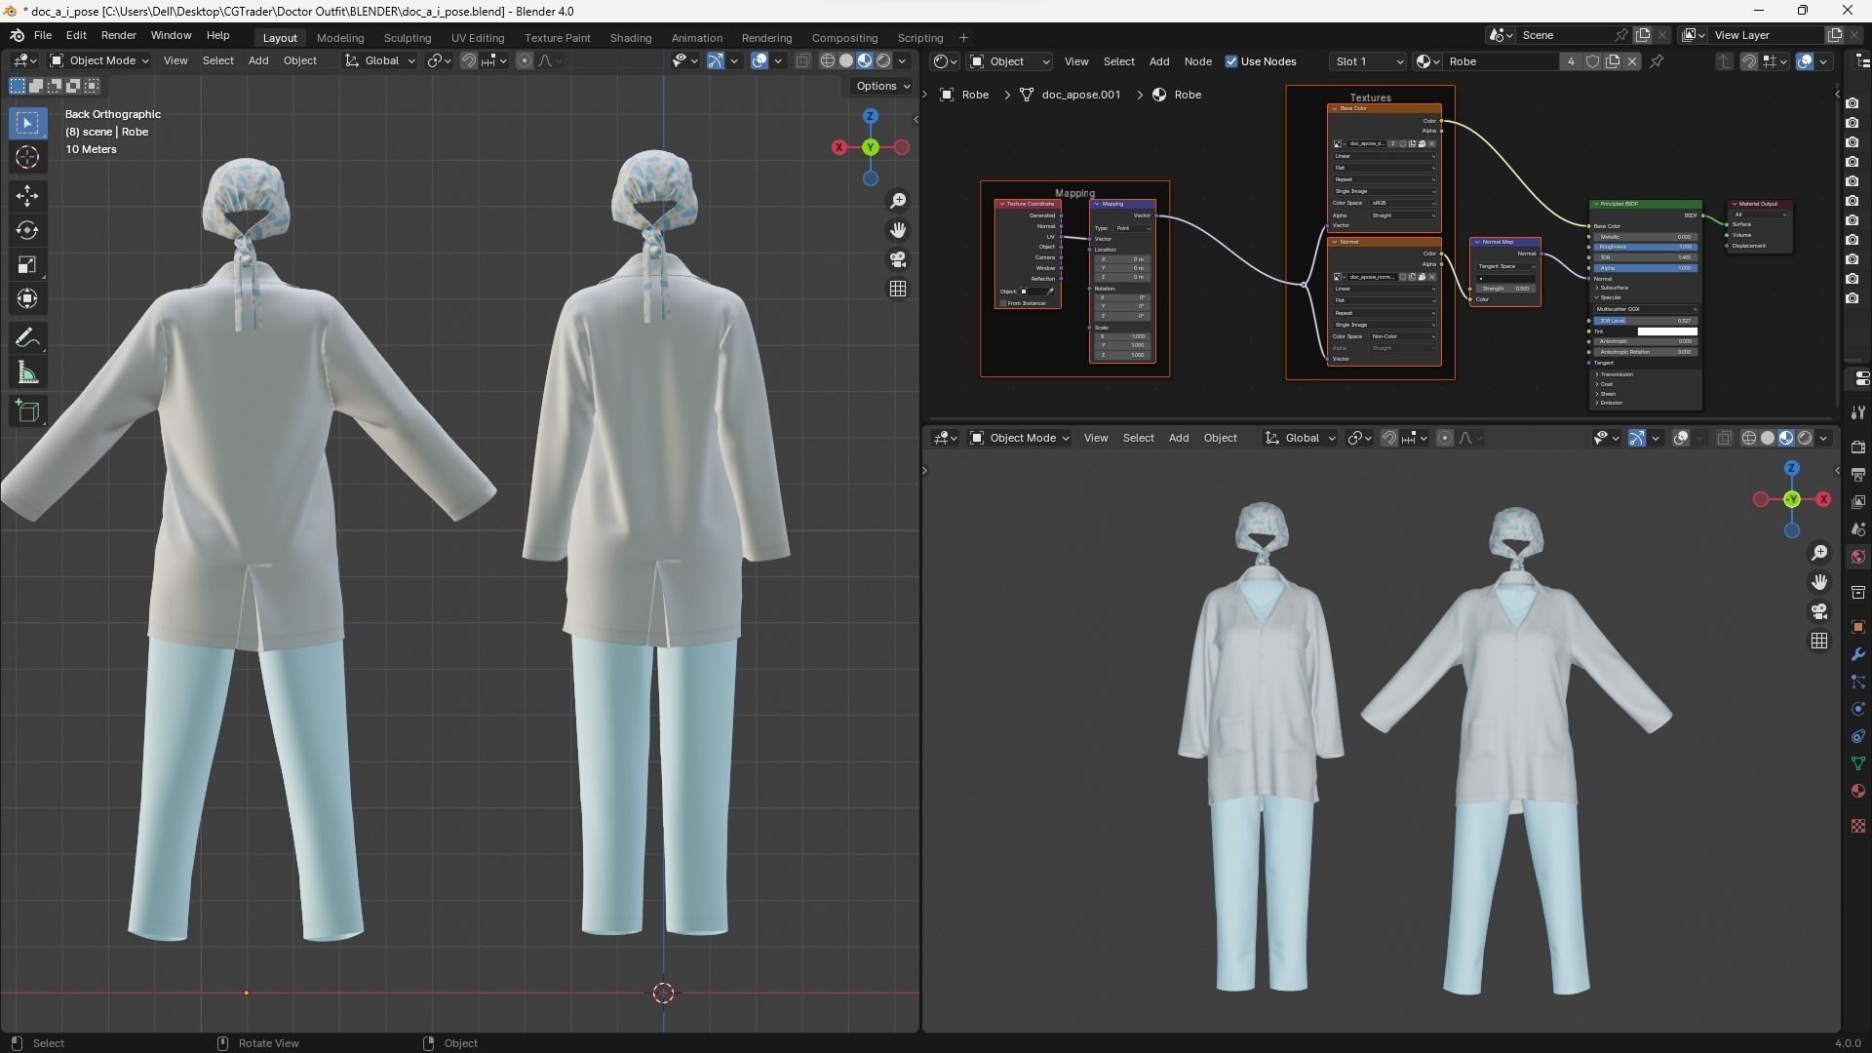
Task: Click camera view icon in bottom viewport
Action: tap(1819, 611)
